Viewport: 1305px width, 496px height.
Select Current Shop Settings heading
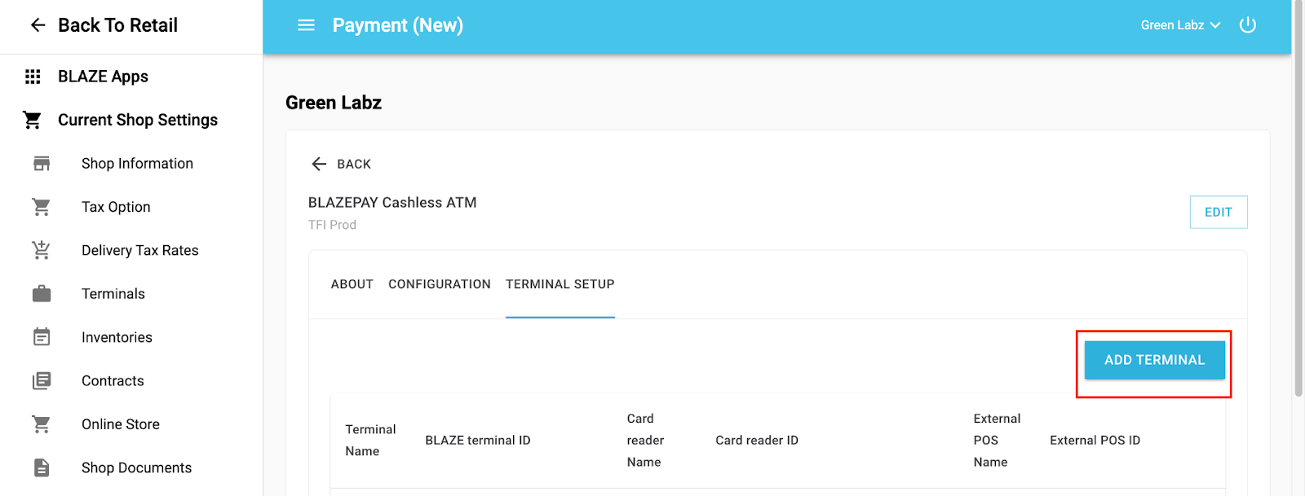click(x=138, y=120)
